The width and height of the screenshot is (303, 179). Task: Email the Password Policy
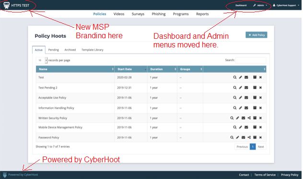pos(243,137)
